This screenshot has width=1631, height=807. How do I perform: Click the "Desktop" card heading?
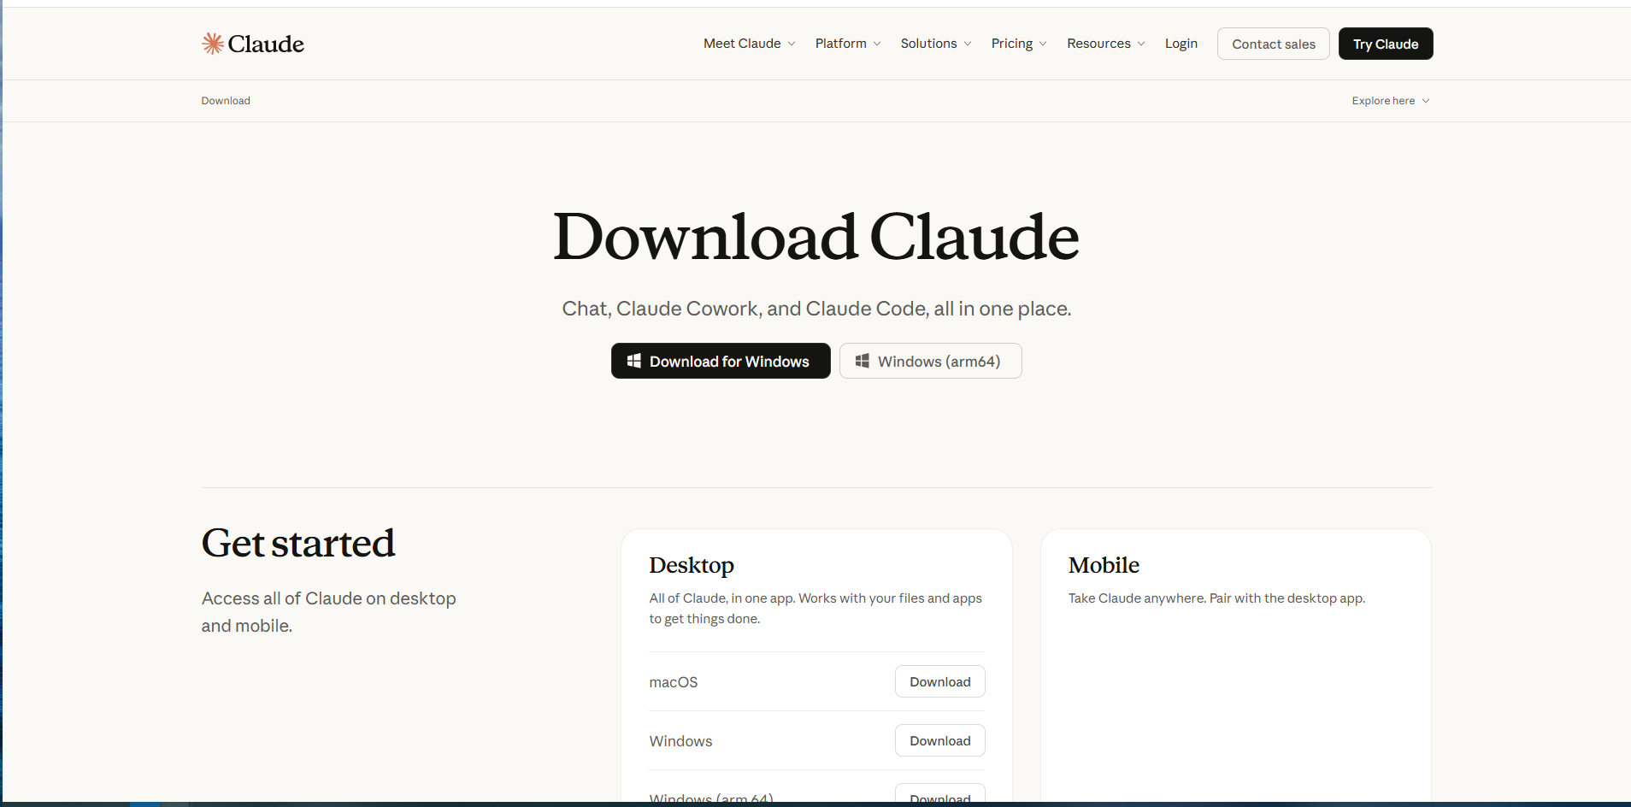(x=691, y=565)
